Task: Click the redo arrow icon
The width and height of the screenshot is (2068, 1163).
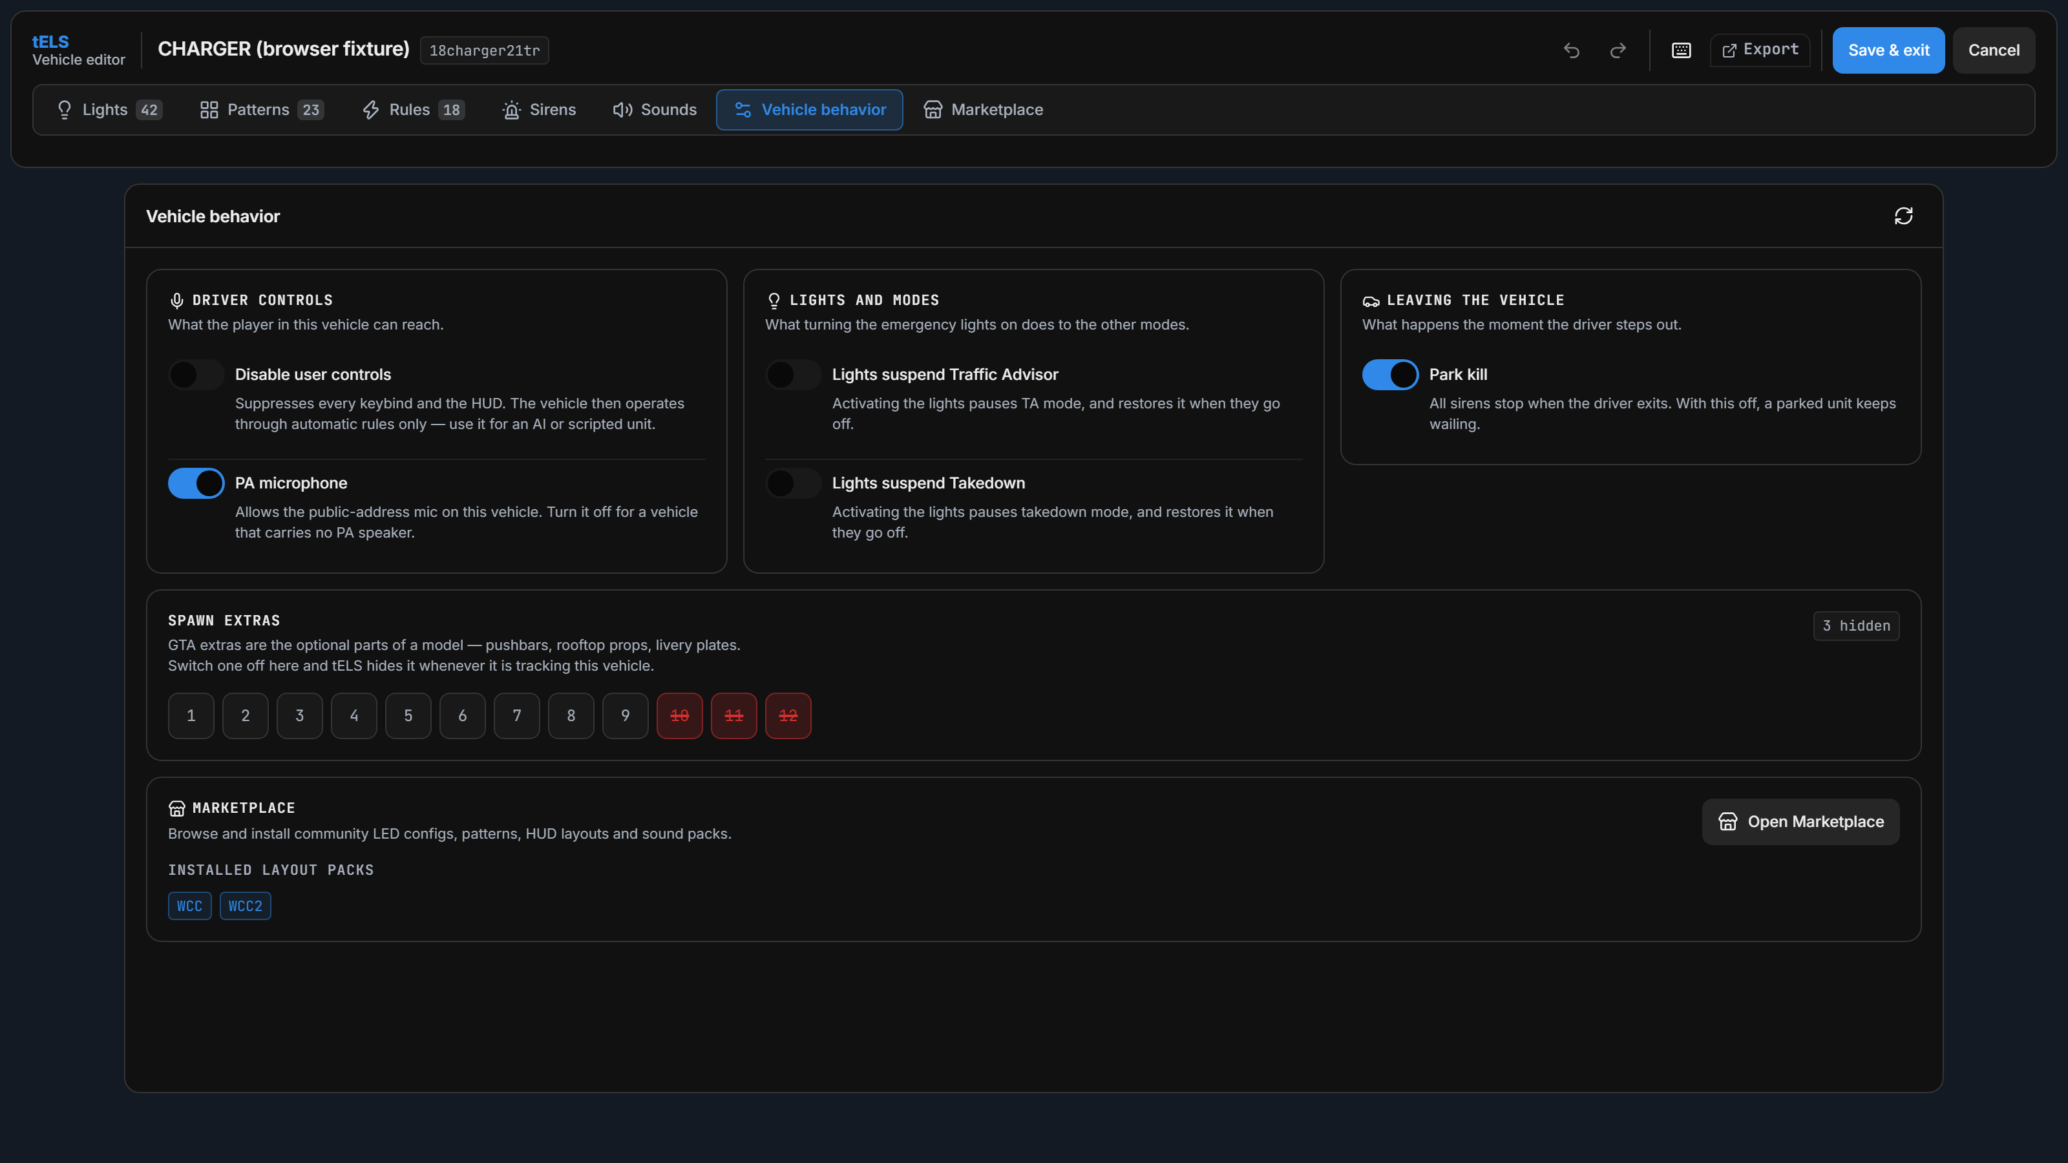Action: pyautogui.click(x=1618, y=50)
